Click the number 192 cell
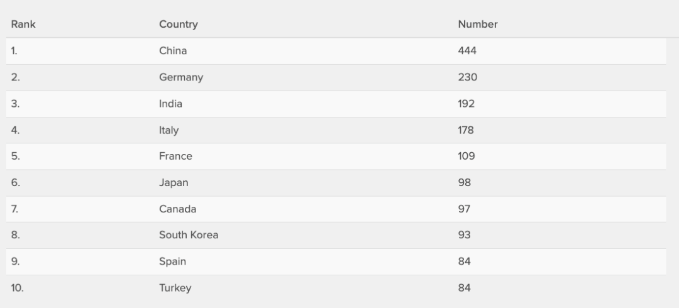This screenshot has height=308, width=679. pyautogui.click(x=466, y=104)
